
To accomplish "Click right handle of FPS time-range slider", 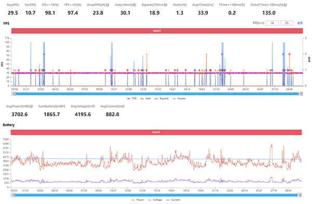I will pyautogui.click(x=301, y=94).
